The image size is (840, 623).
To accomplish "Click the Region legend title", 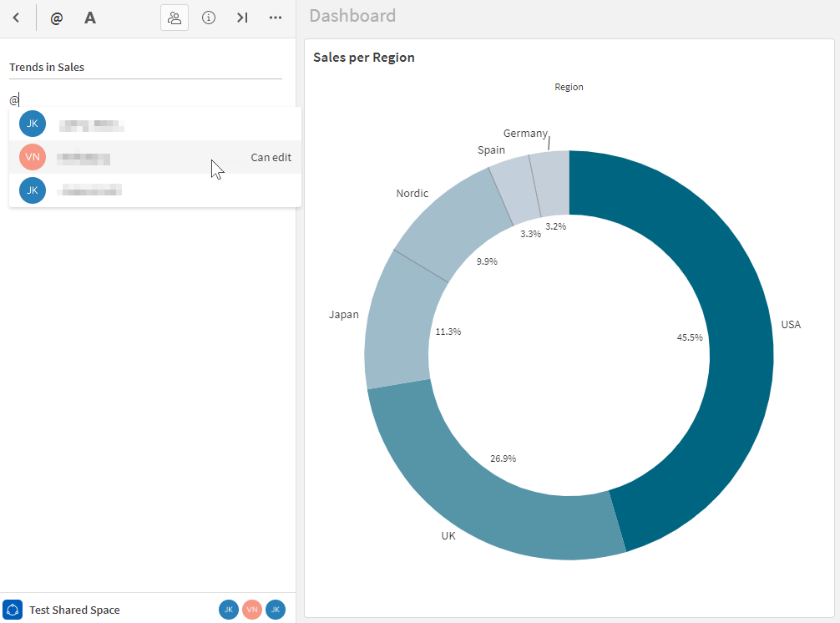I will coord(569,87).
